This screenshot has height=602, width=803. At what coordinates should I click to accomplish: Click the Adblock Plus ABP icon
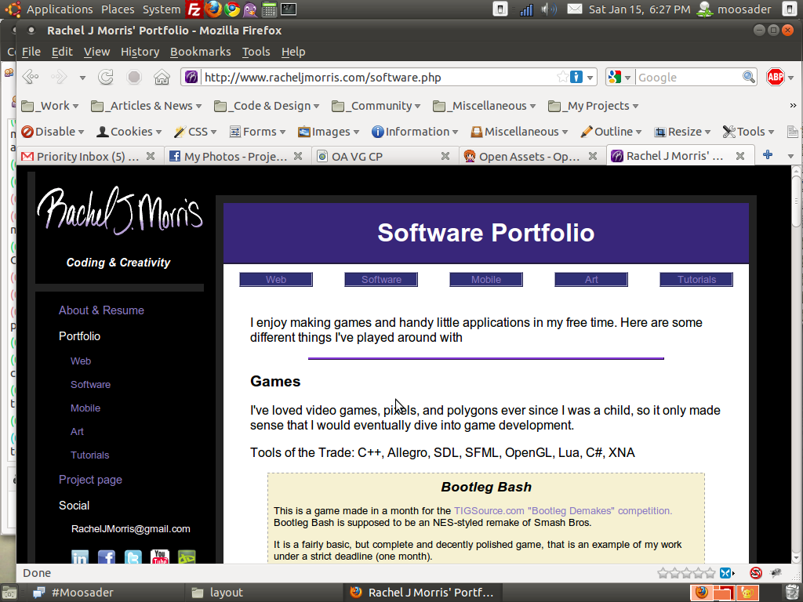(775, 77)
